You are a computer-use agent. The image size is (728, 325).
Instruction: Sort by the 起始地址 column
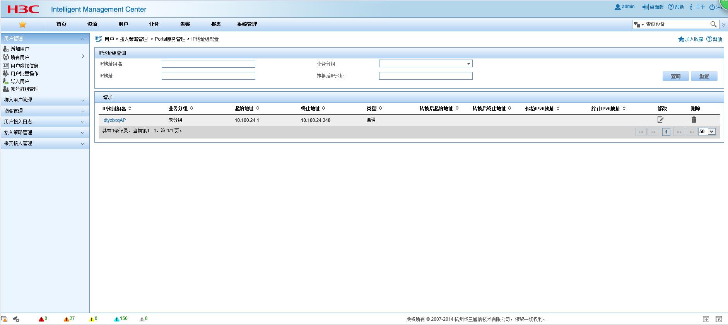click(x=247, y=109)
